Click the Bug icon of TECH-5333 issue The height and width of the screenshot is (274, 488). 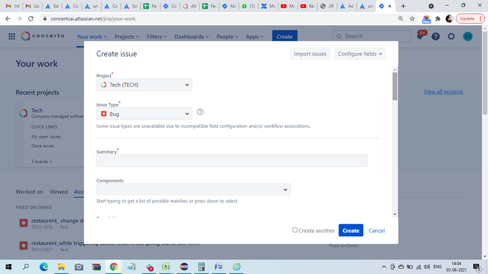click(x=23, y=223)
